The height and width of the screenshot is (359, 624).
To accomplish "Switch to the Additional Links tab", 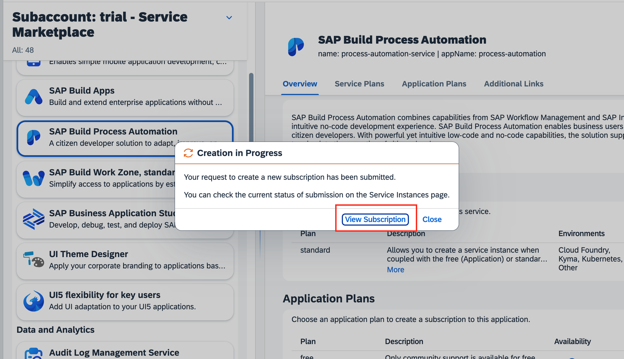I will point(514,84).
